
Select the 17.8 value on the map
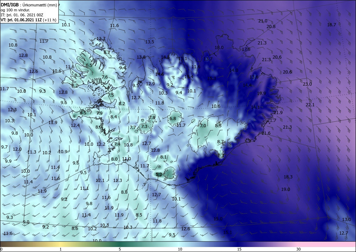(246, 49)
